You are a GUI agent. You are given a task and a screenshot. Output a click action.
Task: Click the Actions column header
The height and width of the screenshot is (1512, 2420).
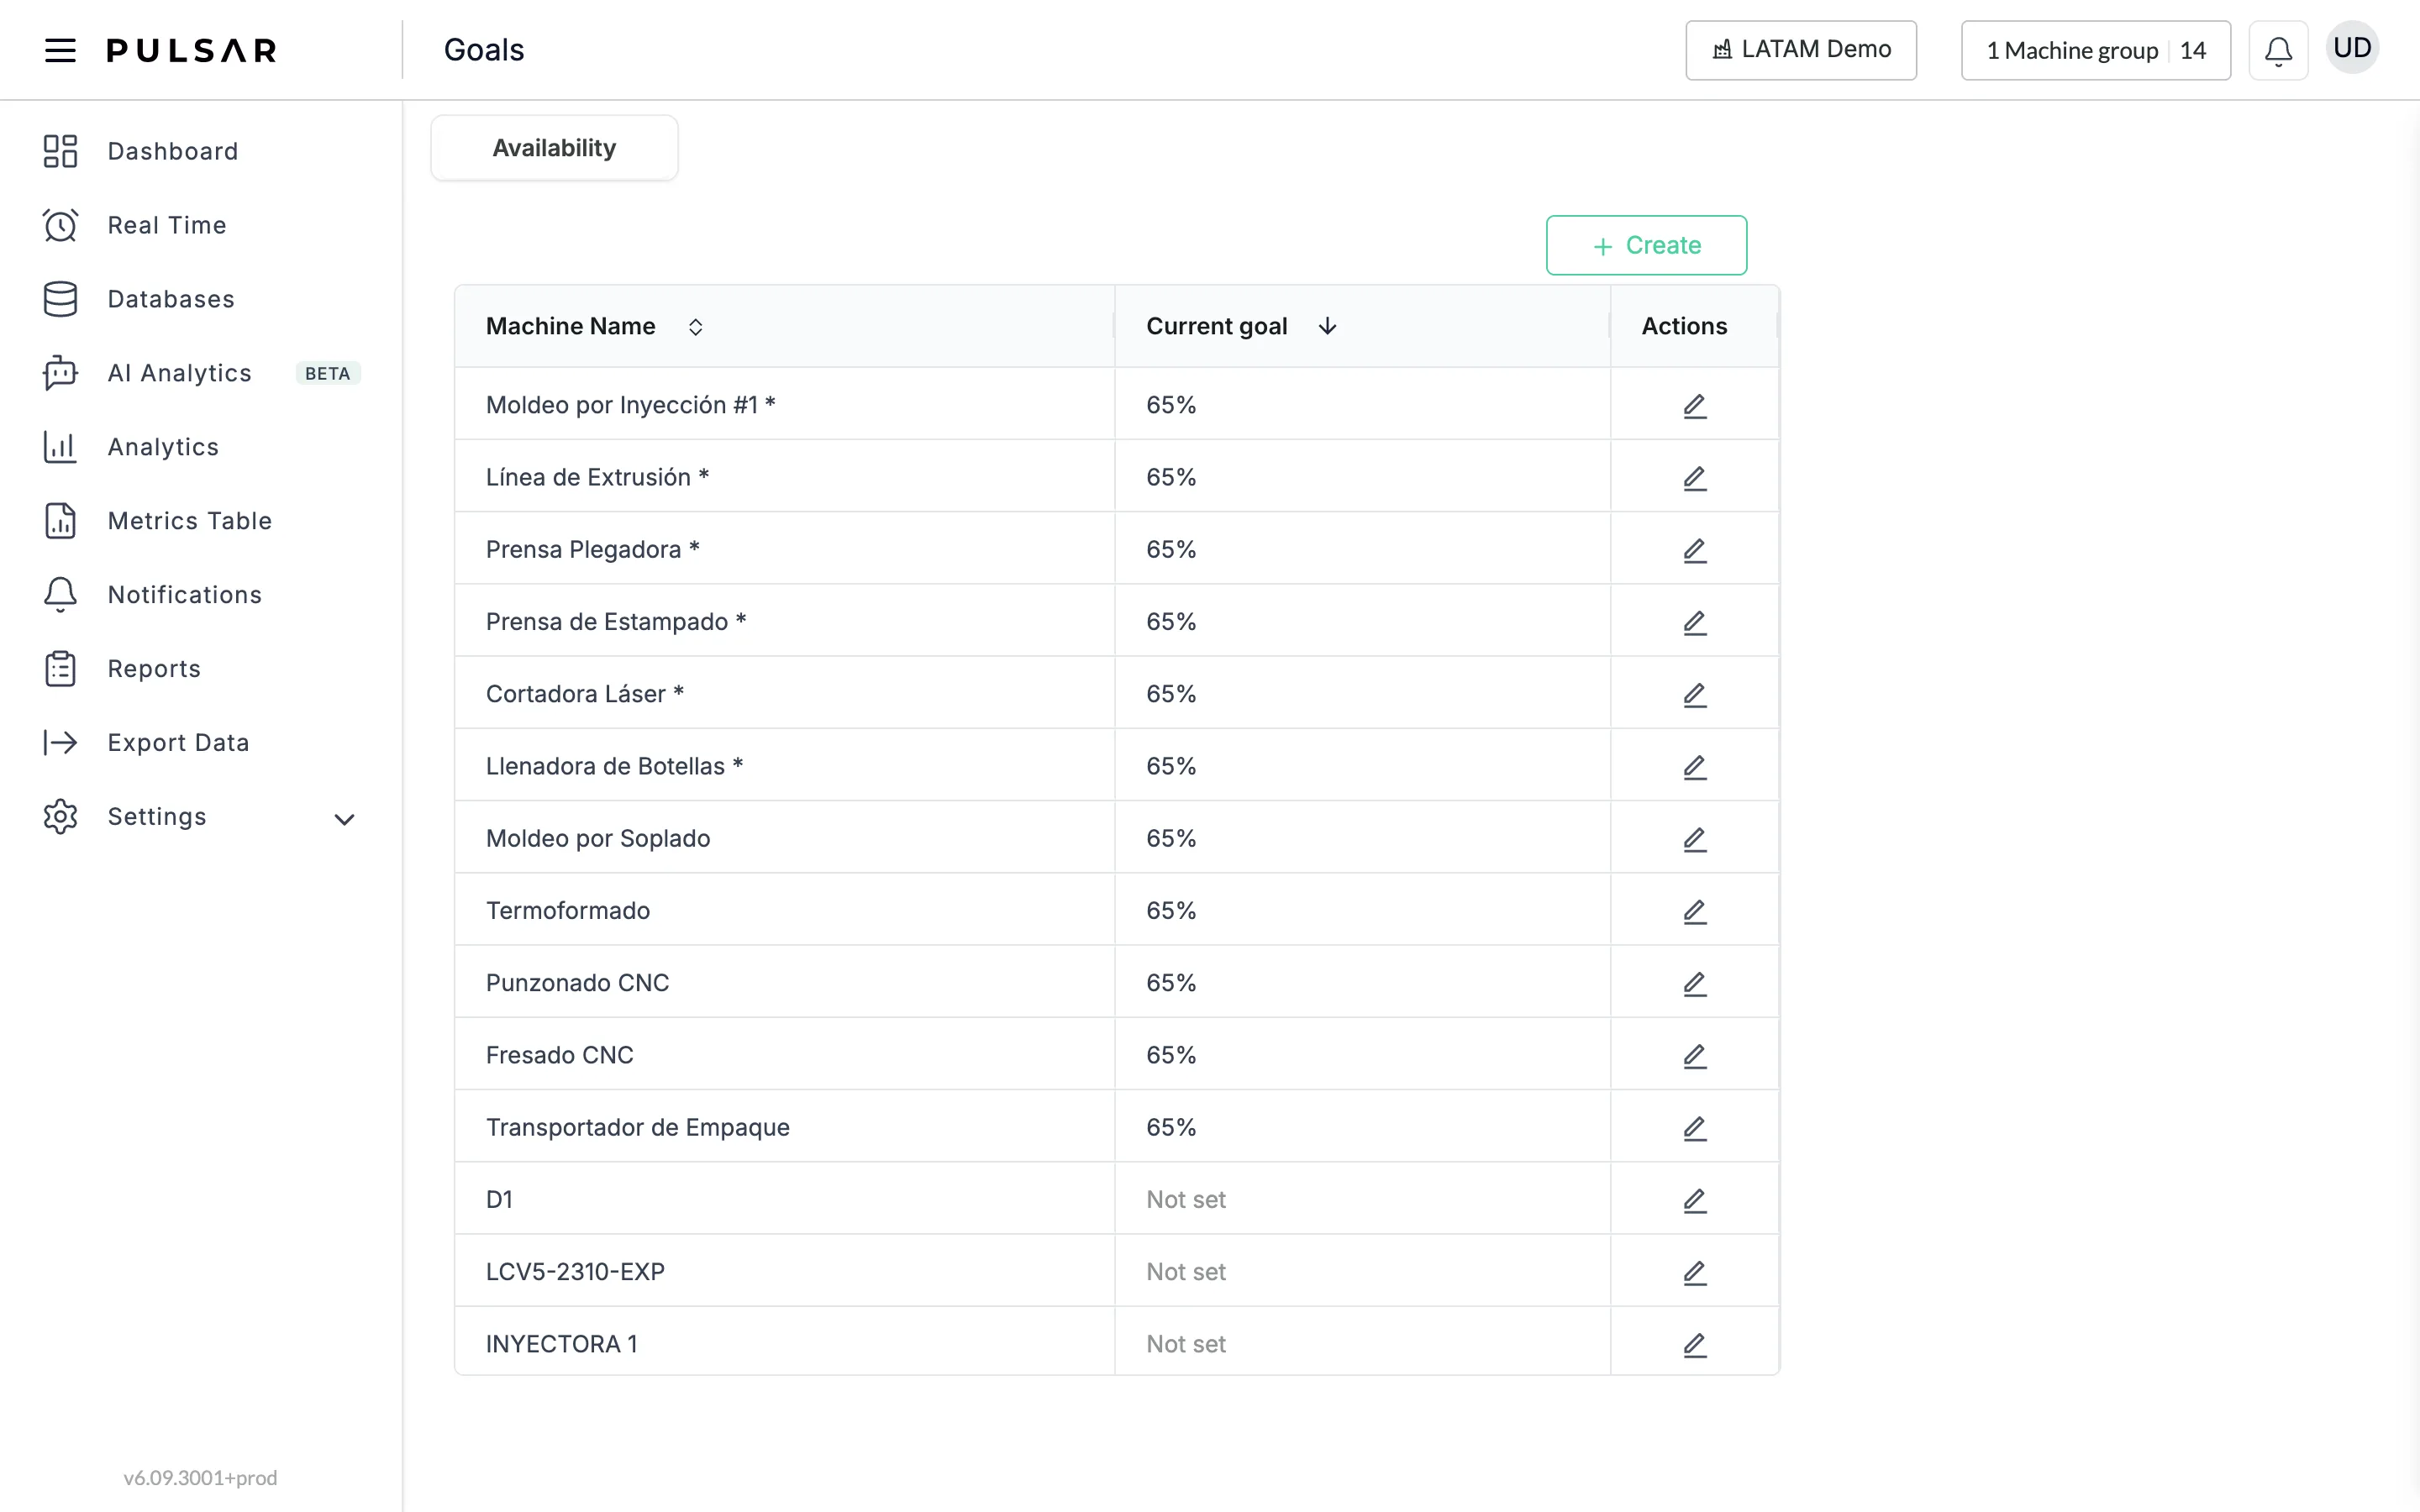pos(1684,326)
